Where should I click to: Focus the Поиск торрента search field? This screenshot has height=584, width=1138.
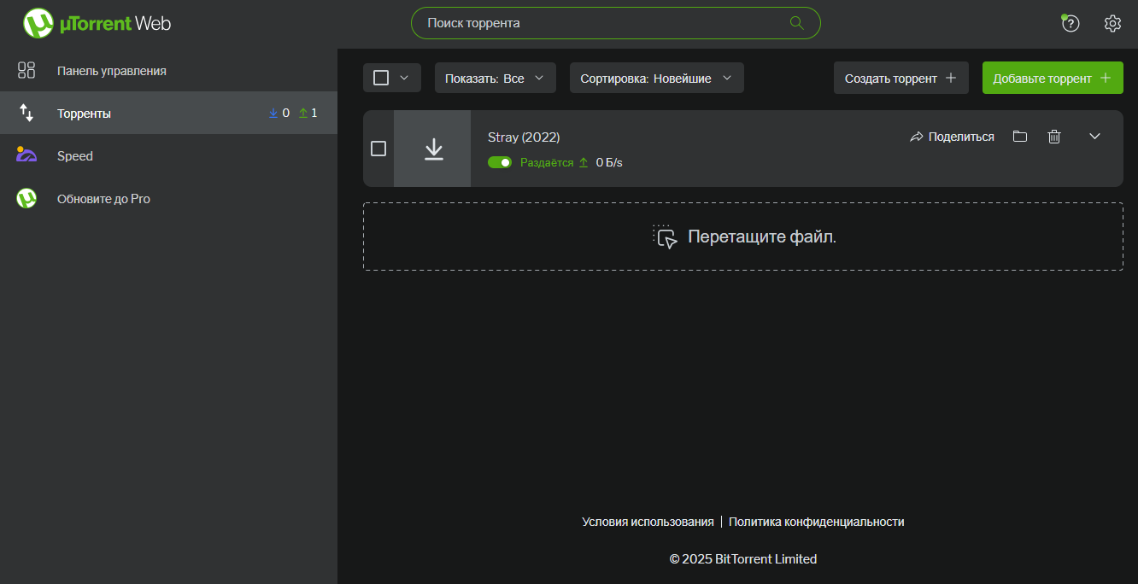click(616, 23)
